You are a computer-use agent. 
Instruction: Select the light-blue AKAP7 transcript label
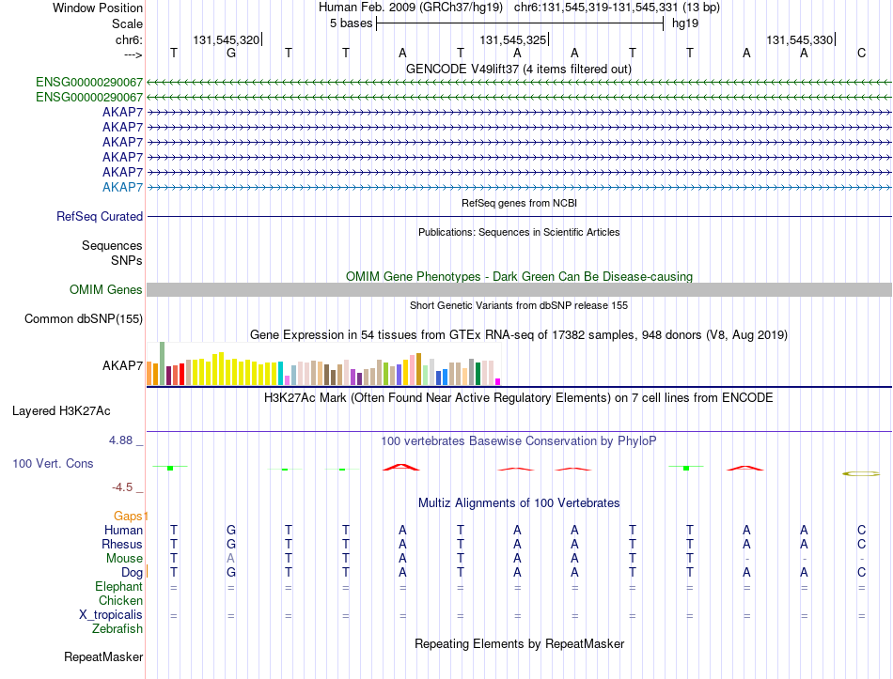pyautogui.click(x=122, y=187)
